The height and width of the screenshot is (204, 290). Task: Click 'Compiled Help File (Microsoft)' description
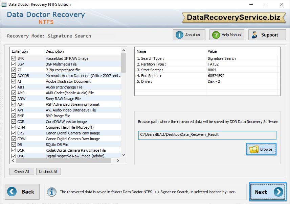click(x=70, y=127)
